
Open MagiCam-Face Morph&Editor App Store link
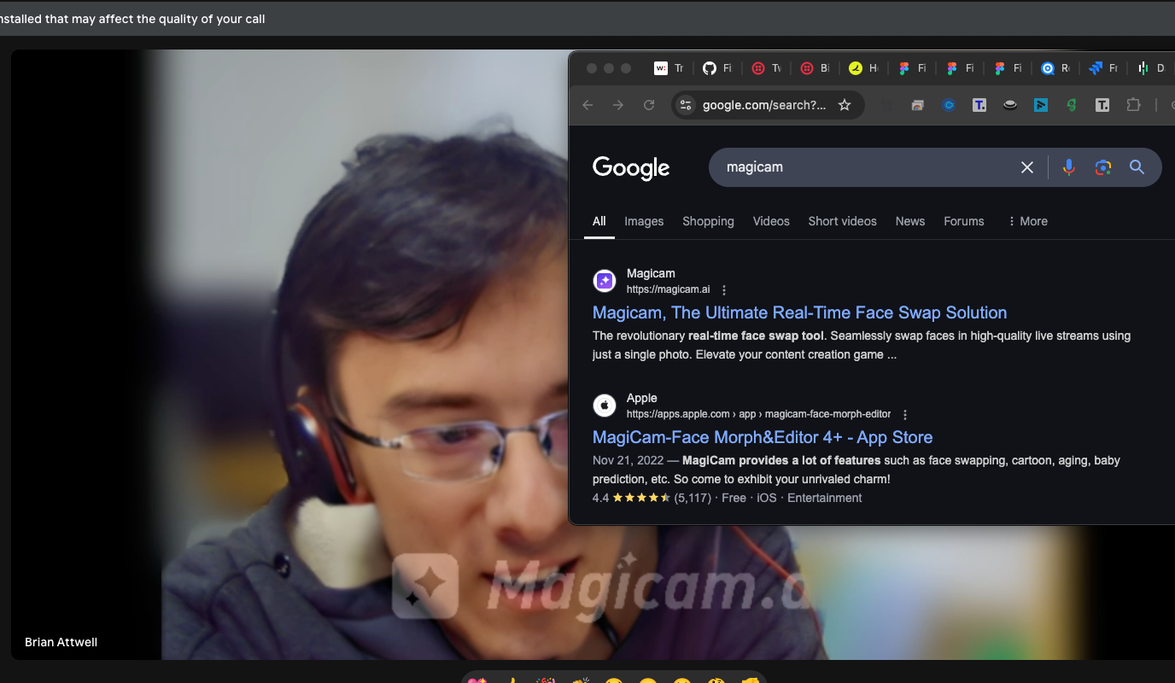(x=763, y=437)
